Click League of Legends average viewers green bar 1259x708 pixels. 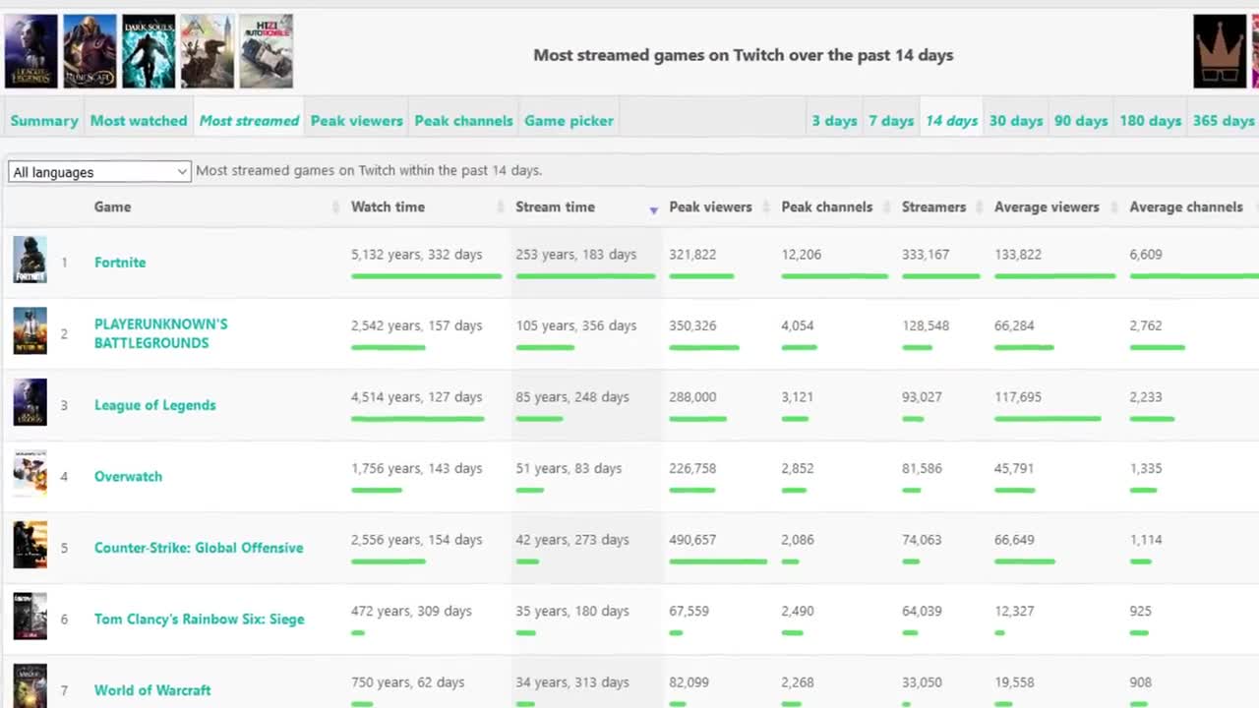1048,419
